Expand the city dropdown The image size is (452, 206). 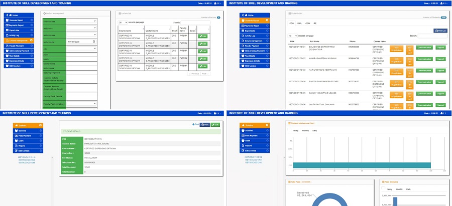click(x=82, y=49)
